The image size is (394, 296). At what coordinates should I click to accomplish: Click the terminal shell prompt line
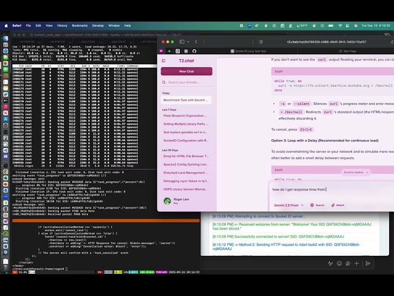pyautogui.click(x=40, y=269)
